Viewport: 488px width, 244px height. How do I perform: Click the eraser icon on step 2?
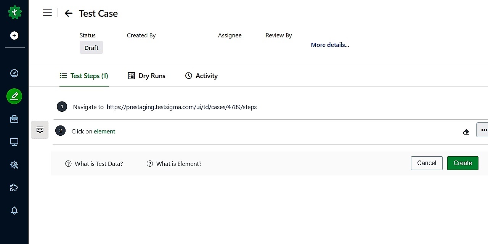point(466,132)
